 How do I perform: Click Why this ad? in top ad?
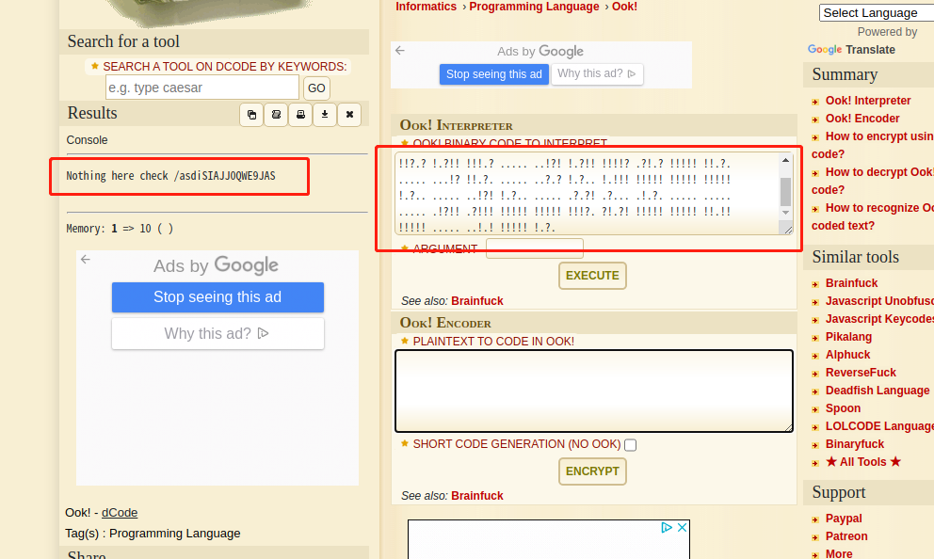(597, 73)
